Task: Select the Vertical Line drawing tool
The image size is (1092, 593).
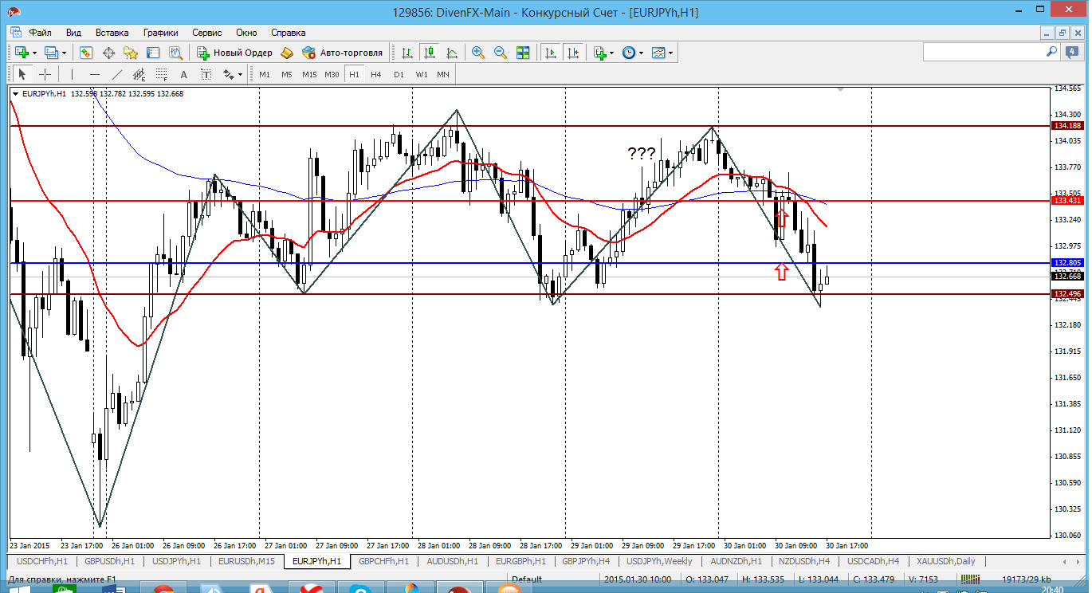Action: 72,74
